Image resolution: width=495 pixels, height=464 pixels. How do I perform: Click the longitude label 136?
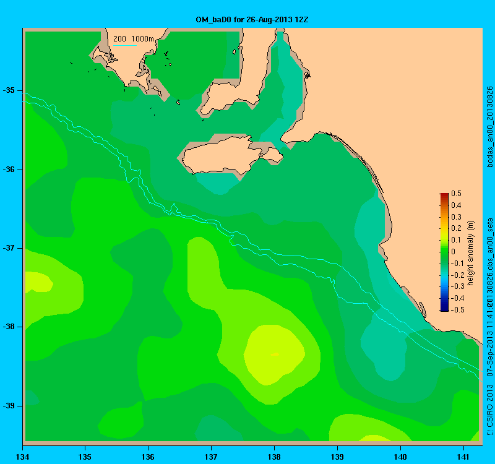click(x=148, y=457)
